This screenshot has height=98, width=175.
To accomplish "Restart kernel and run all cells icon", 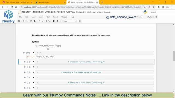I will click(61, 21).
